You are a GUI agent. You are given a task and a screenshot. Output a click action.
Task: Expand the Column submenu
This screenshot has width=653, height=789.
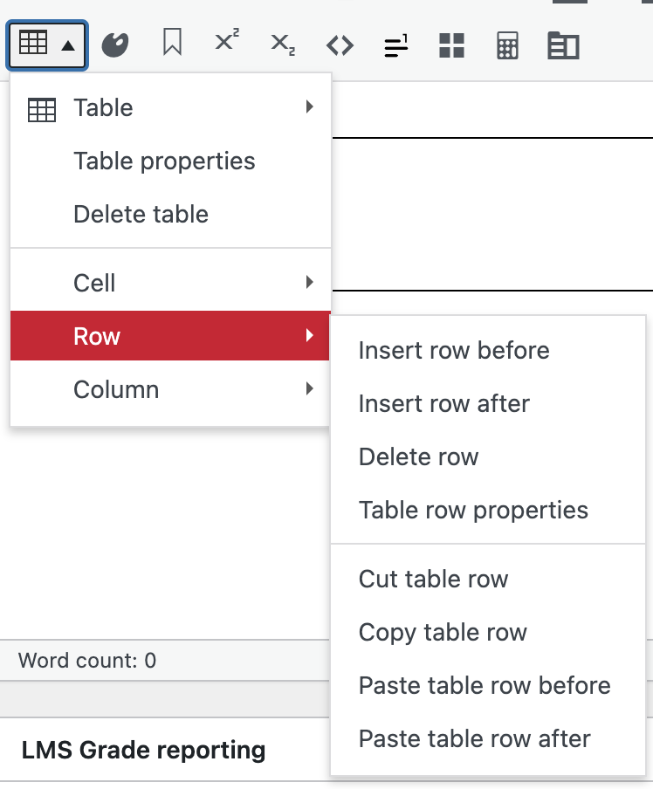point(170,389)
